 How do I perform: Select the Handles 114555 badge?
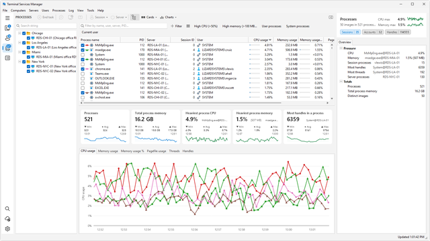[x=398, y=32]
